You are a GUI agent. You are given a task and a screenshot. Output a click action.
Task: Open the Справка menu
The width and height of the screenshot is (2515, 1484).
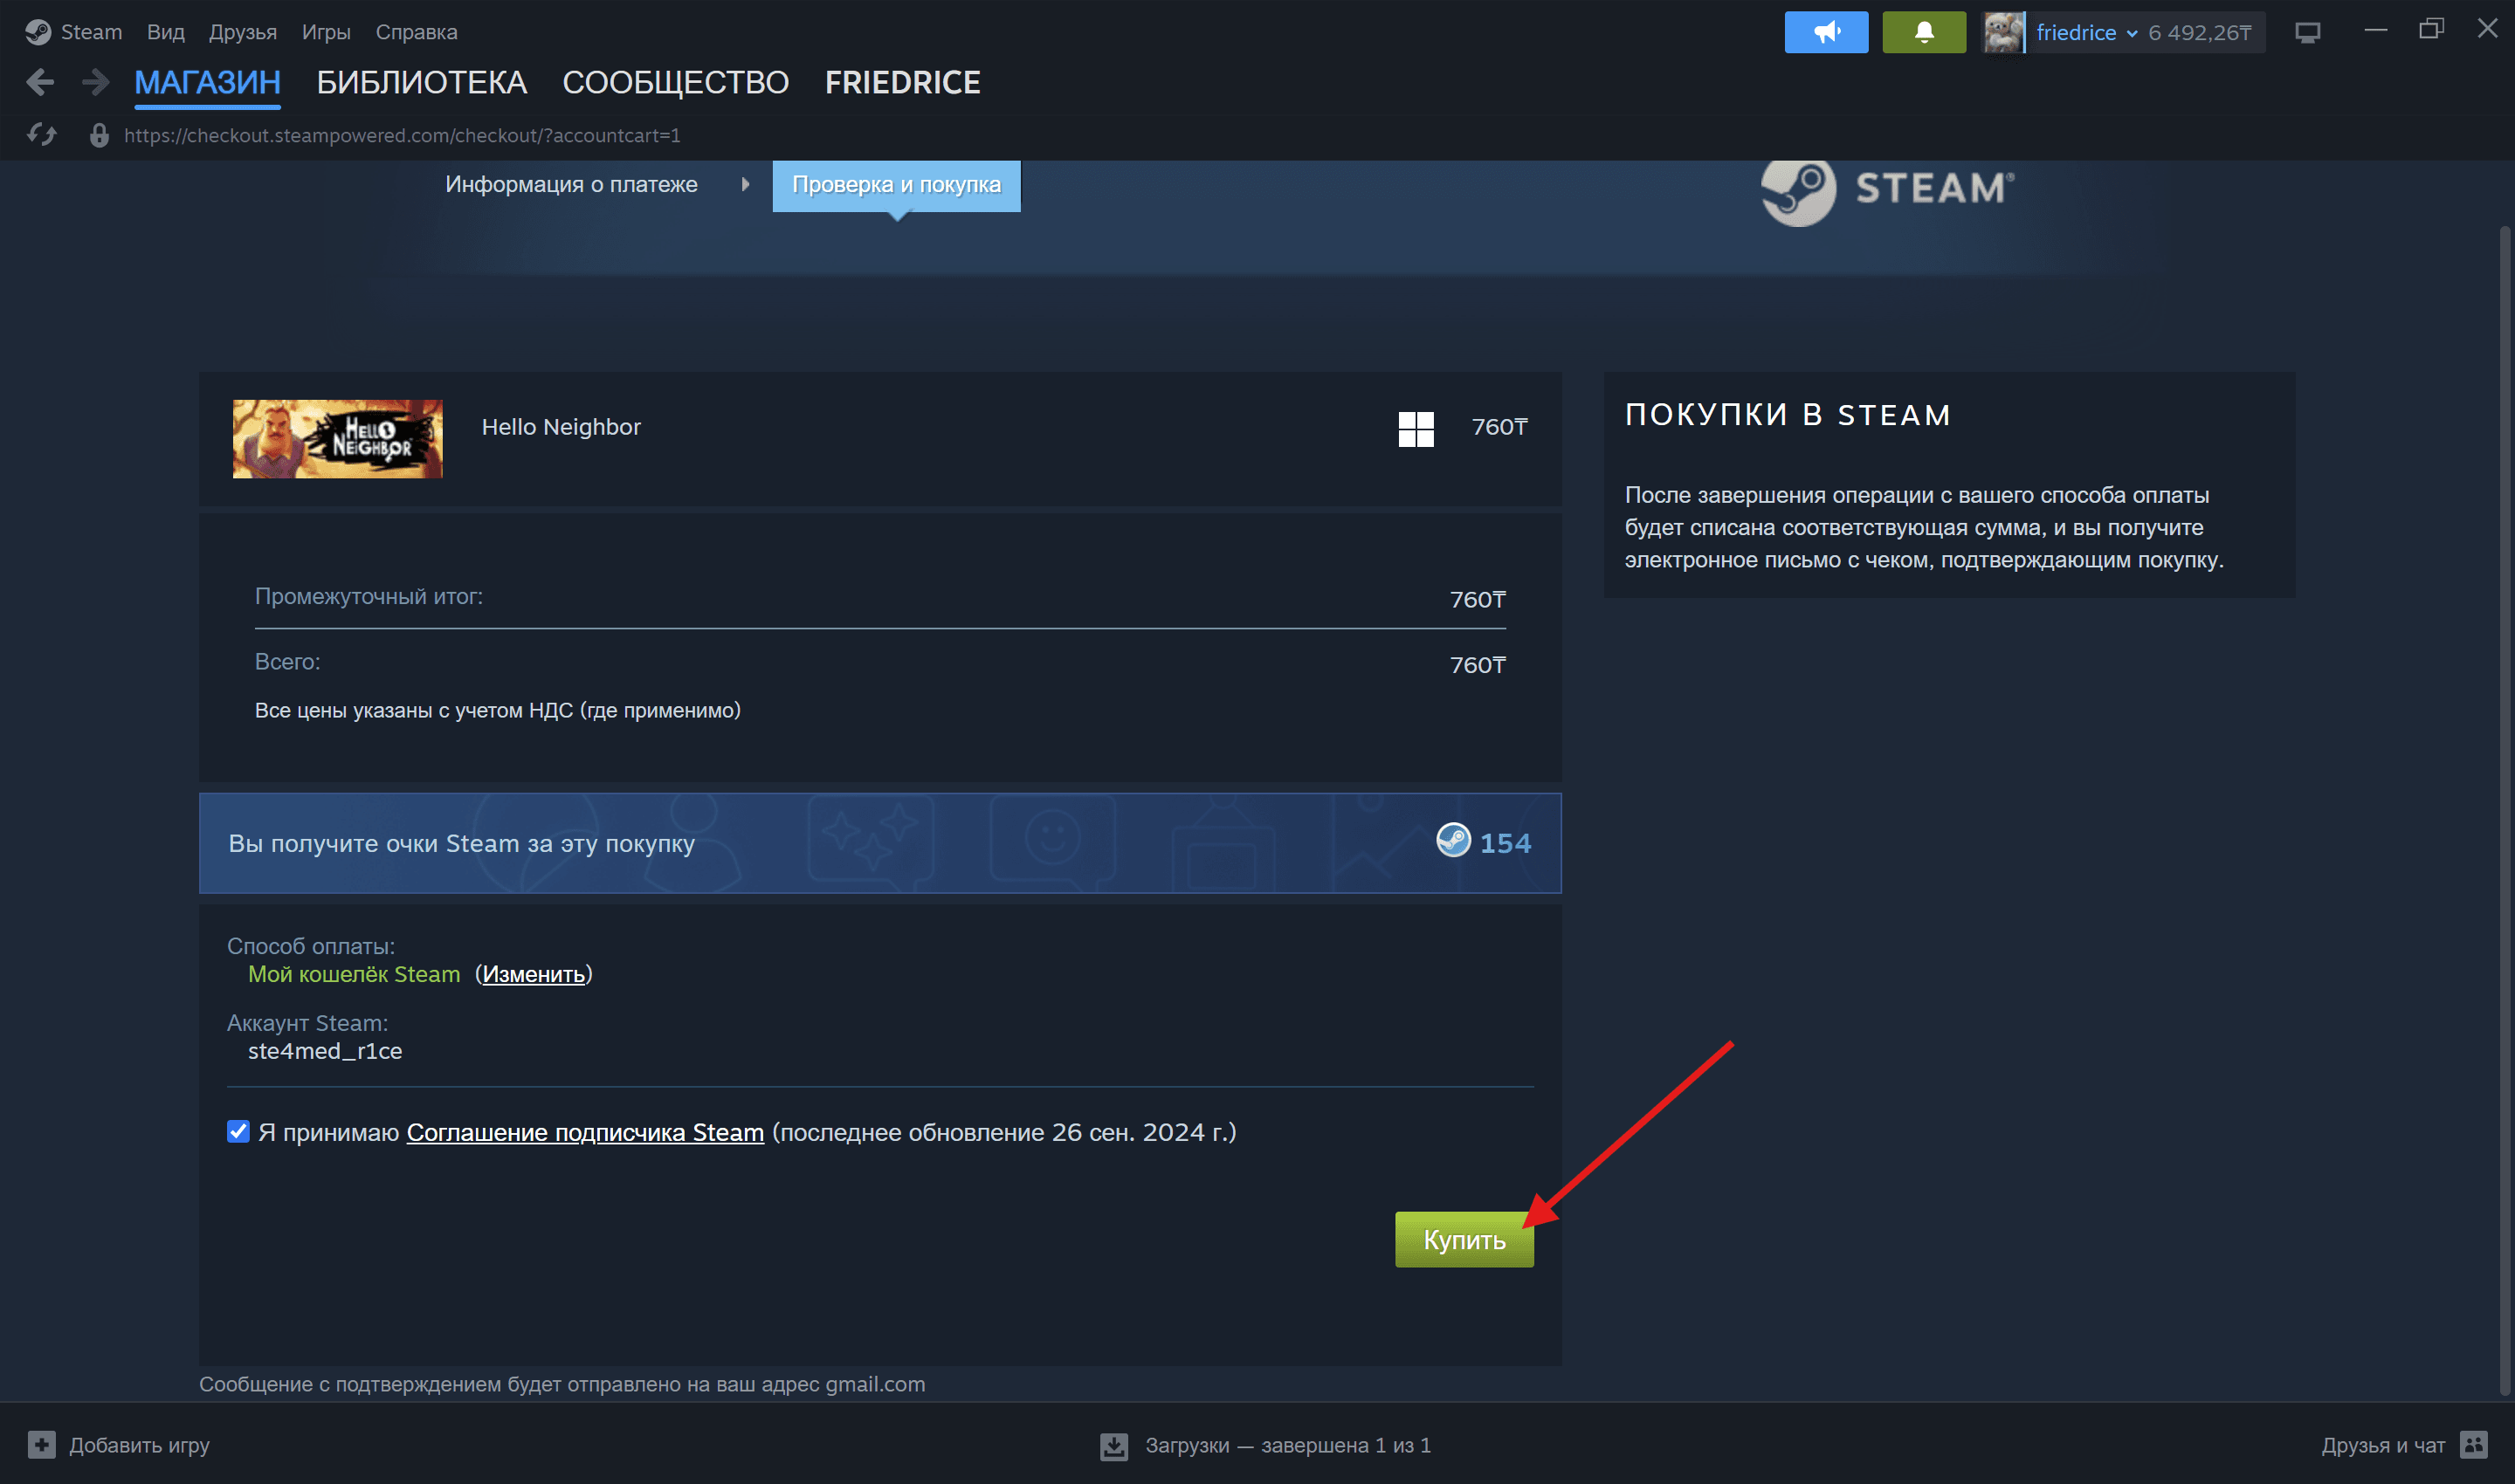coord(417,32)
